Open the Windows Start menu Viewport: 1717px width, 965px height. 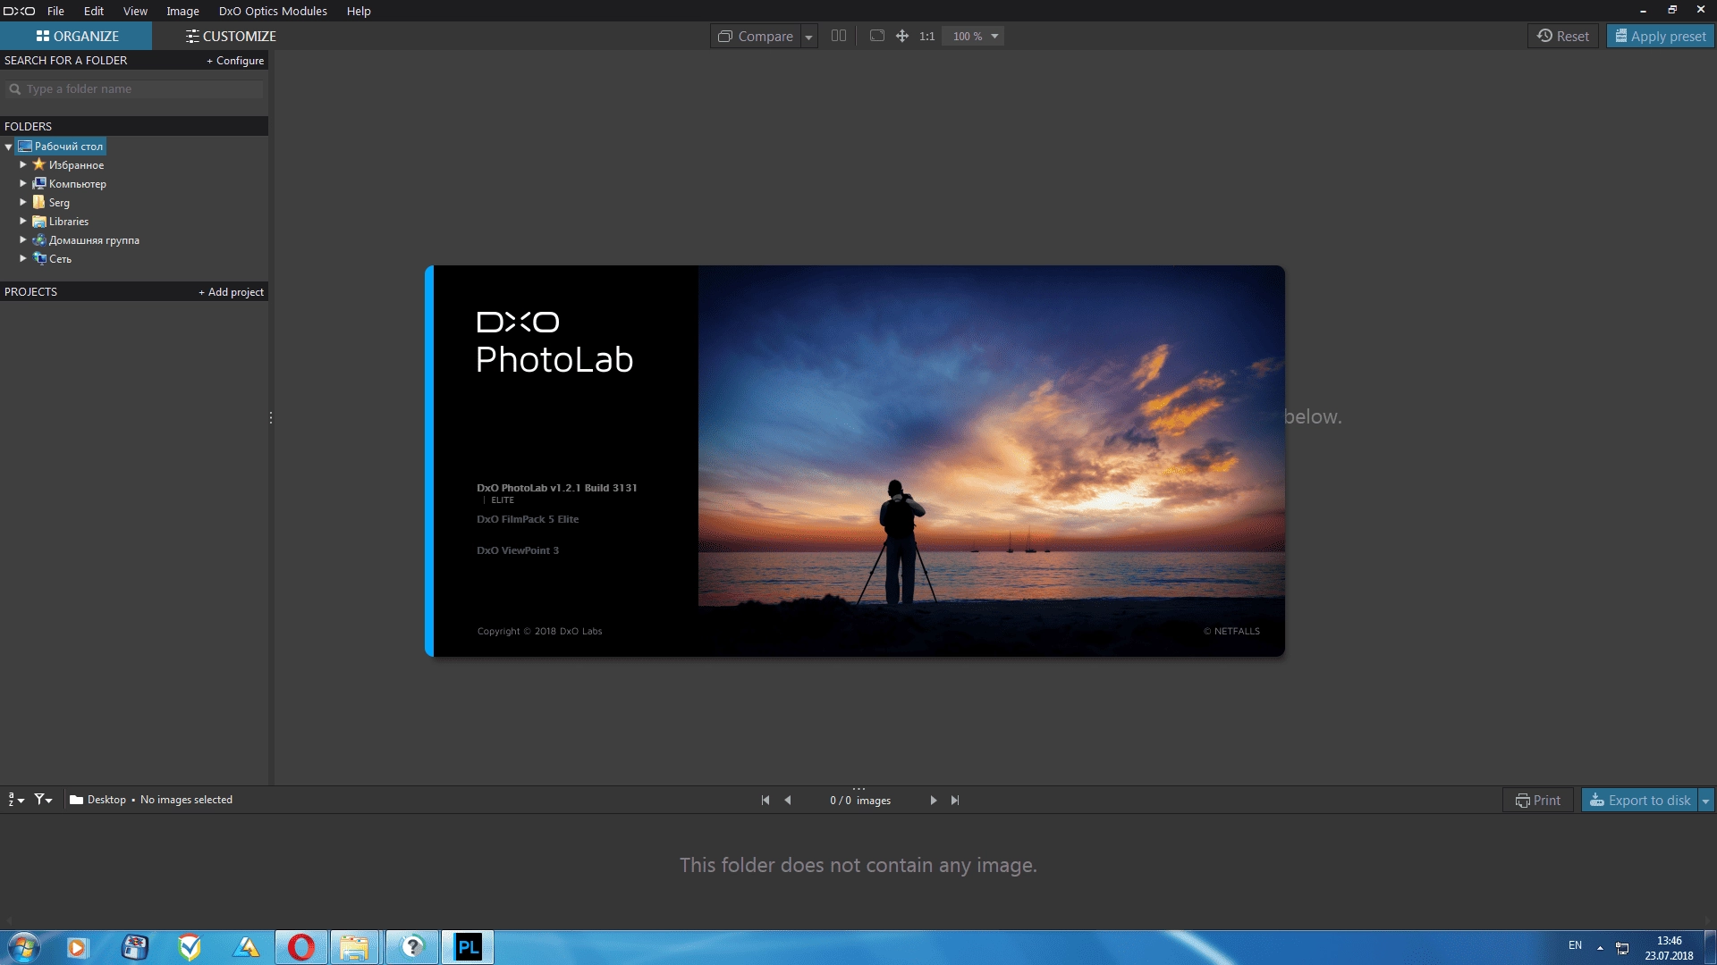(x=24, y=947)
